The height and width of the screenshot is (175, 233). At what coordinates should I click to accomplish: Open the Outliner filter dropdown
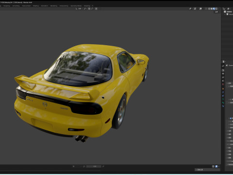(229, 9)
